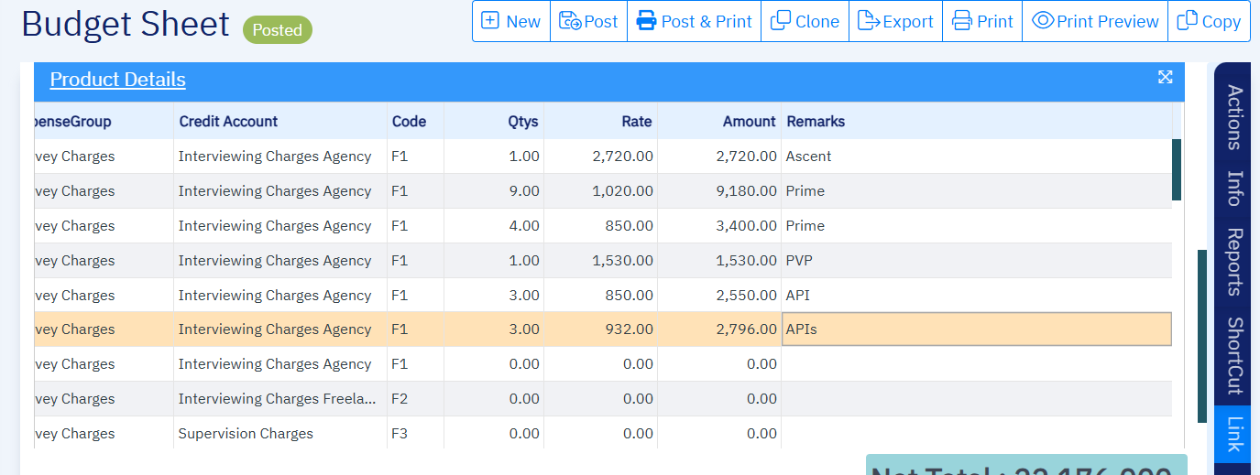Click the amount 9,180.00

(x=719, y=191)
